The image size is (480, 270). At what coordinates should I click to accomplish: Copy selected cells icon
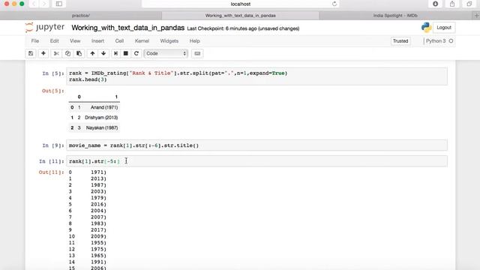(67, 53)
